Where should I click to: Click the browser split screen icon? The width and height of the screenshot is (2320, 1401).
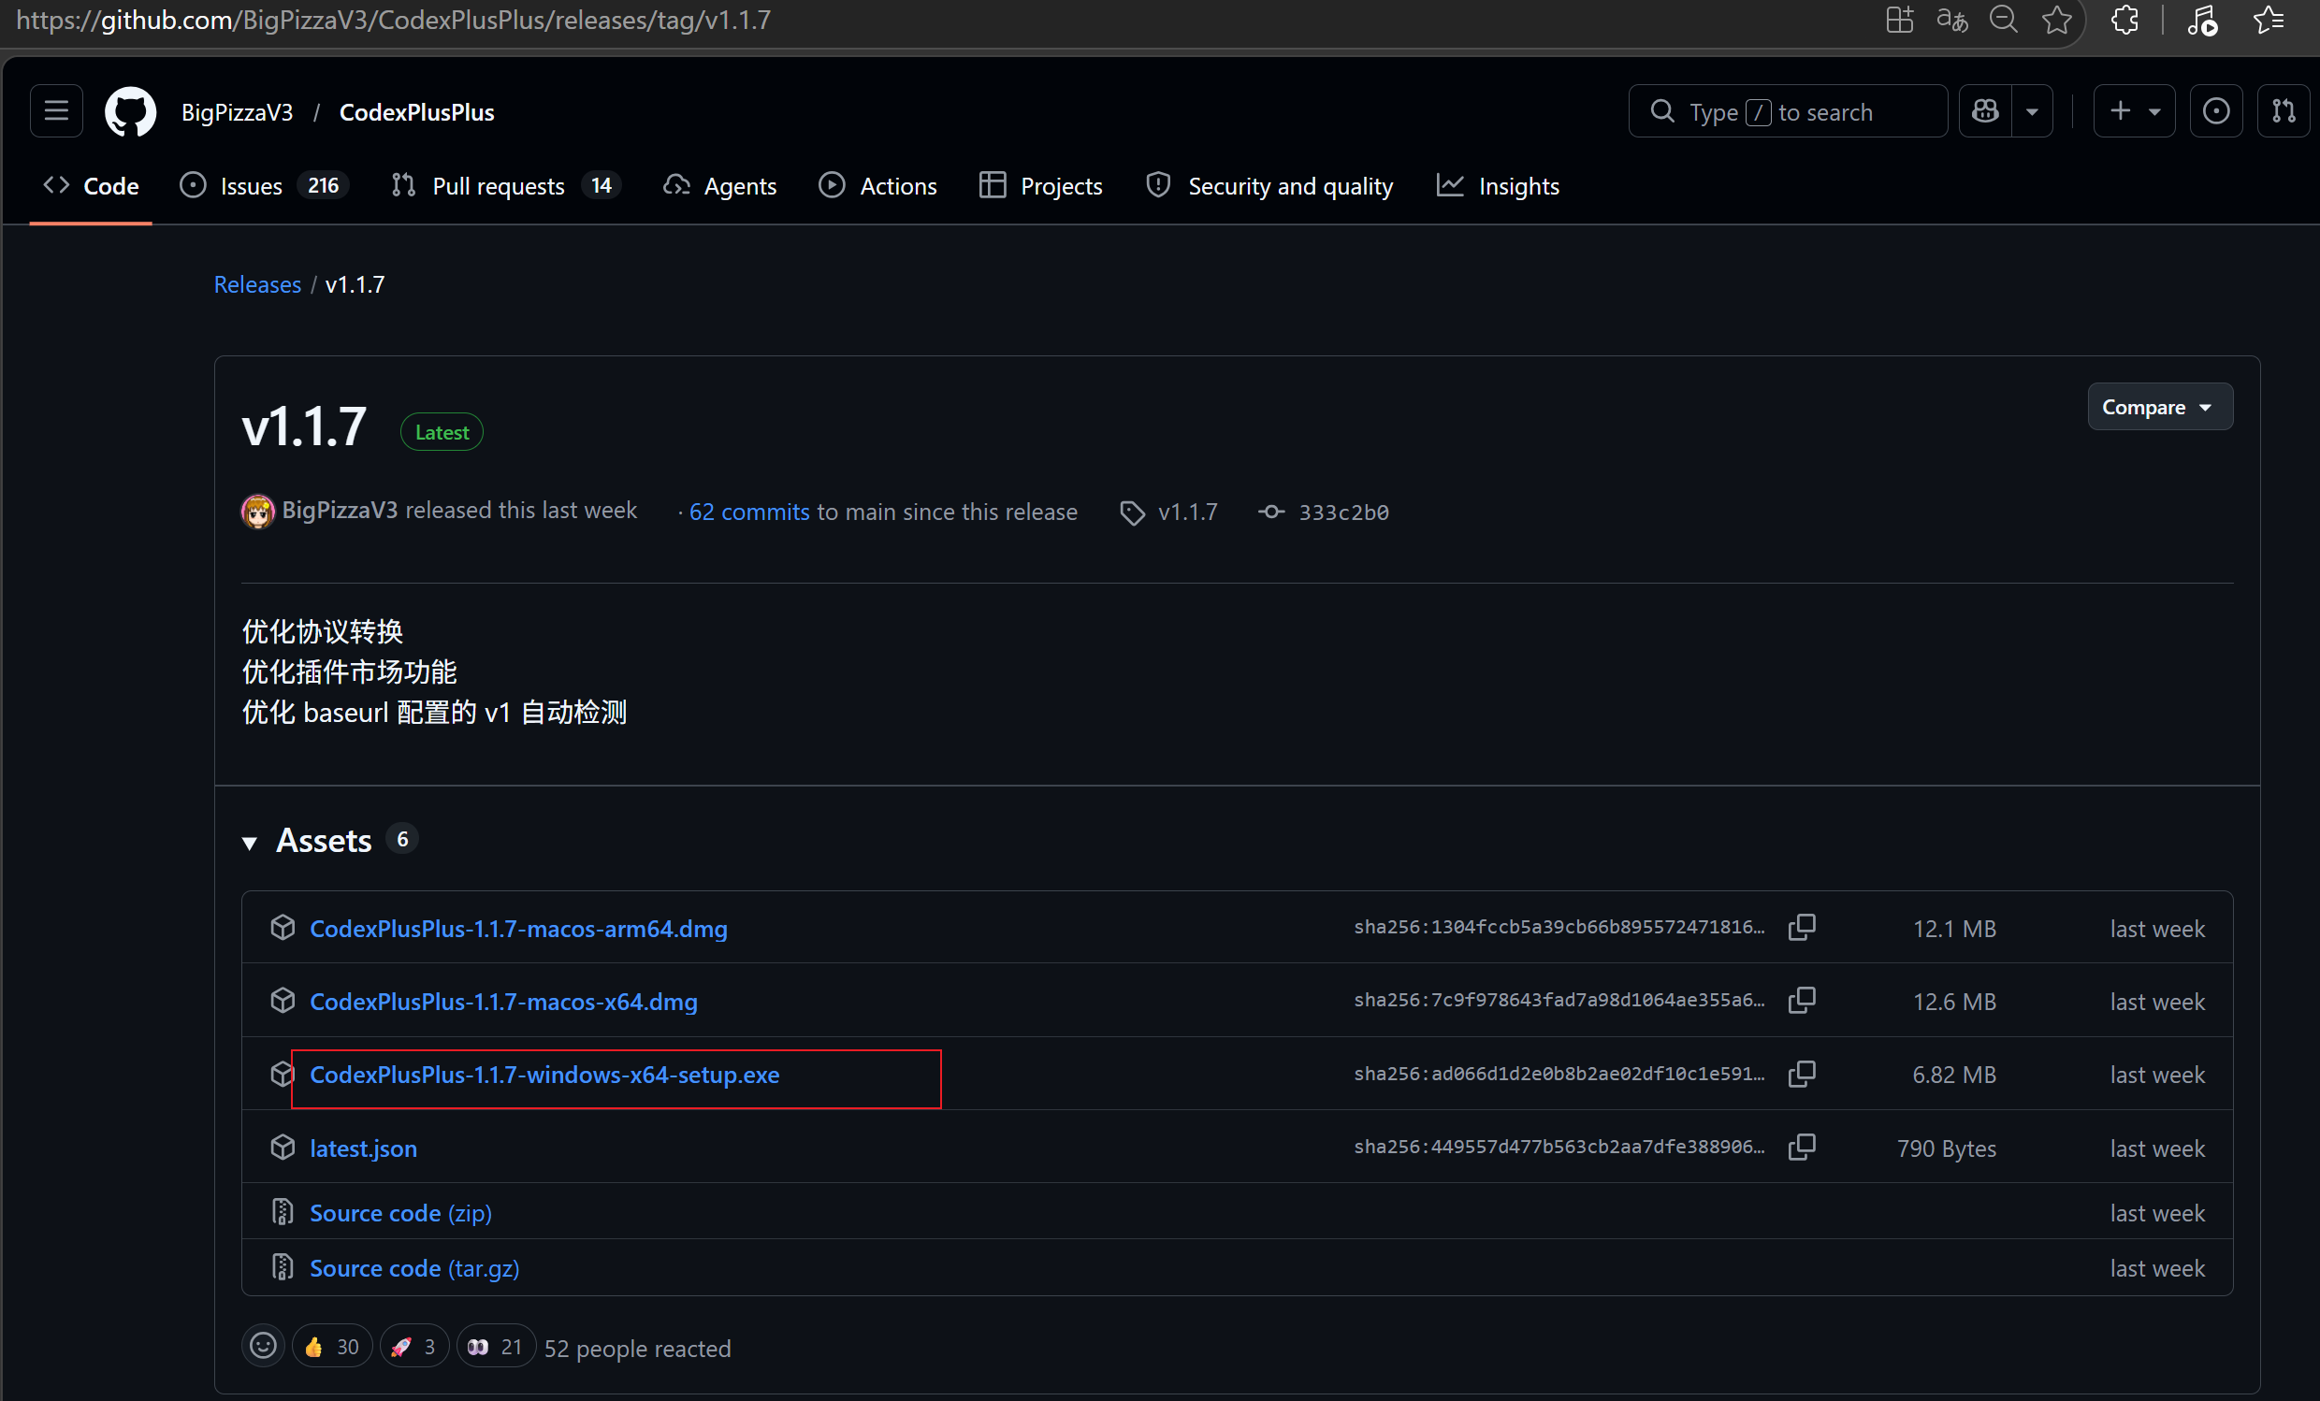[1900, 20]
